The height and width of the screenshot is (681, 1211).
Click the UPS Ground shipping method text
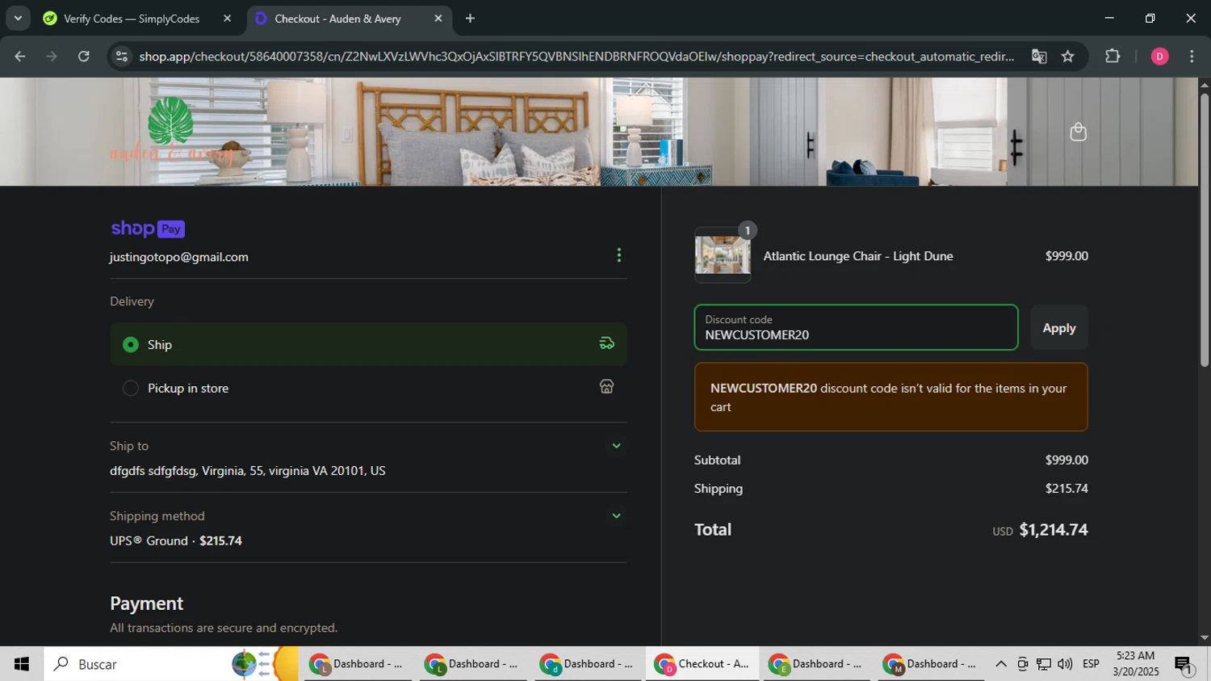[x=176, y=541]
